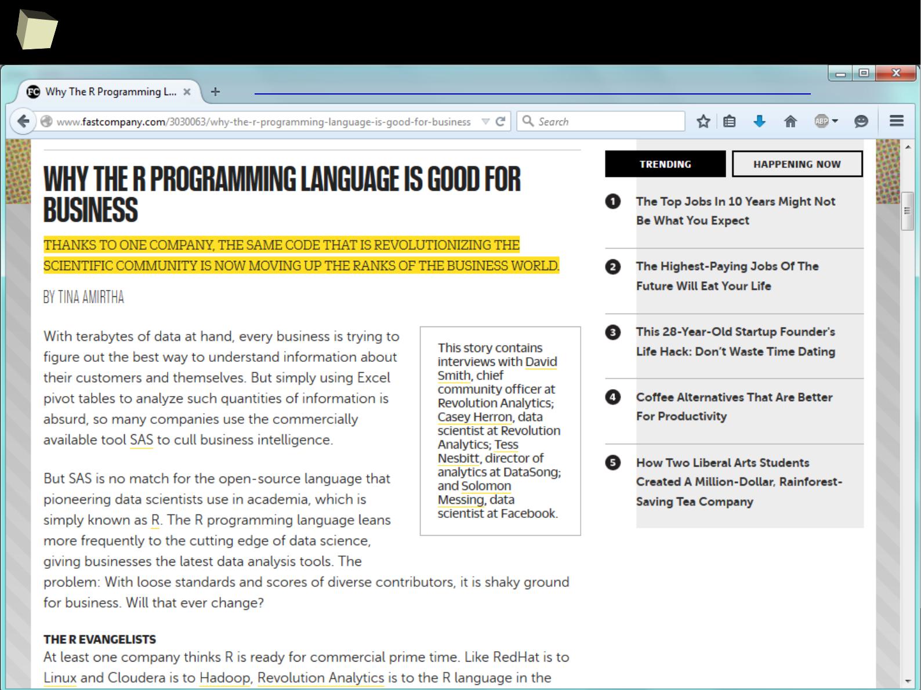Minimize the Firefox window
Viewport: 921px width, 690px height.
[x=840, y=74]
